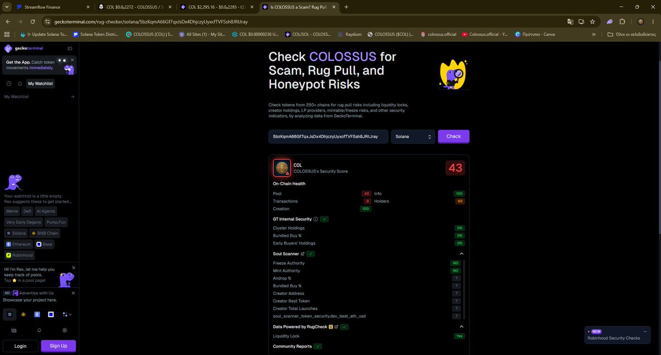Viewport: 661px width, 355px height.
Task: Open the Chrome three-dot menu
Action: [x=653, y=21]
